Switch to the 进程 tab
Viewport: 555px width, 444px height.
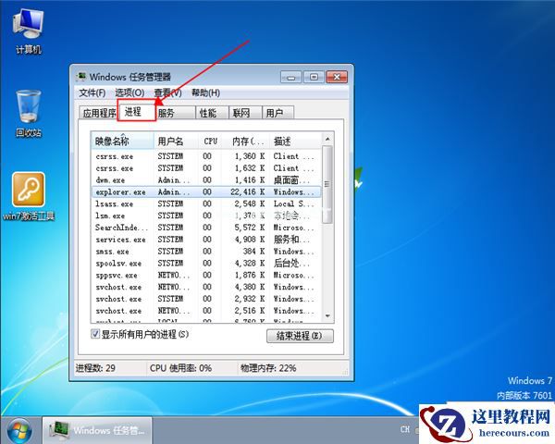(137, 112)
